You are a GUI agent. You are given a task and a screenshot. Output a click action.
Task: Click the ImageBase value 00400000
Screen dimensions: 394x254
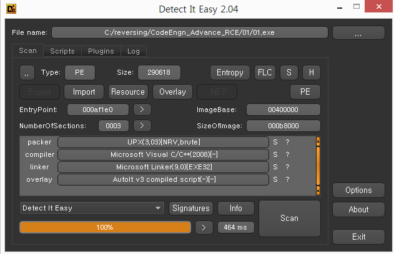pyautogui.click(x=283, y=110)
